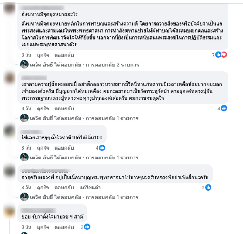Reply to the สาธุครับหลวงพี่ comment with ตอบกลับ

click(64, 188)
